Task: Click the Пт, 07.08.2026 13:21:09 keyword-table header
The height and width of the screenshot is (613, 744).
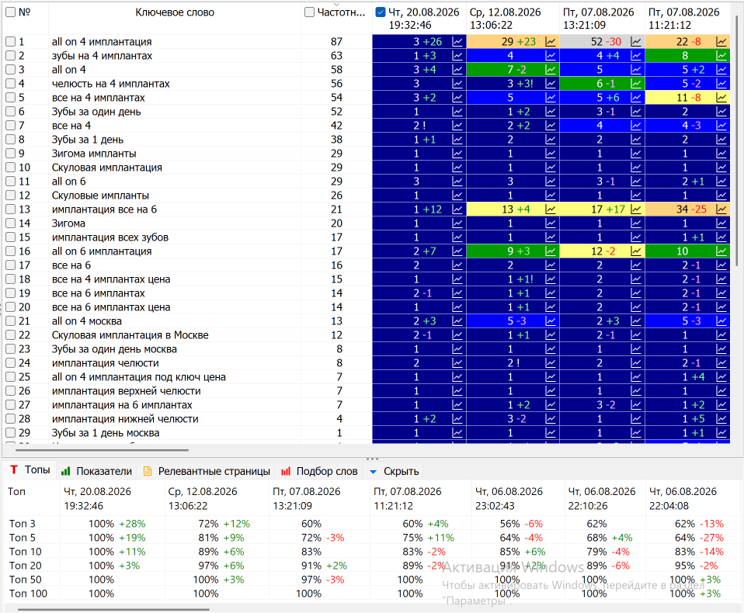Action: [602, 19]
